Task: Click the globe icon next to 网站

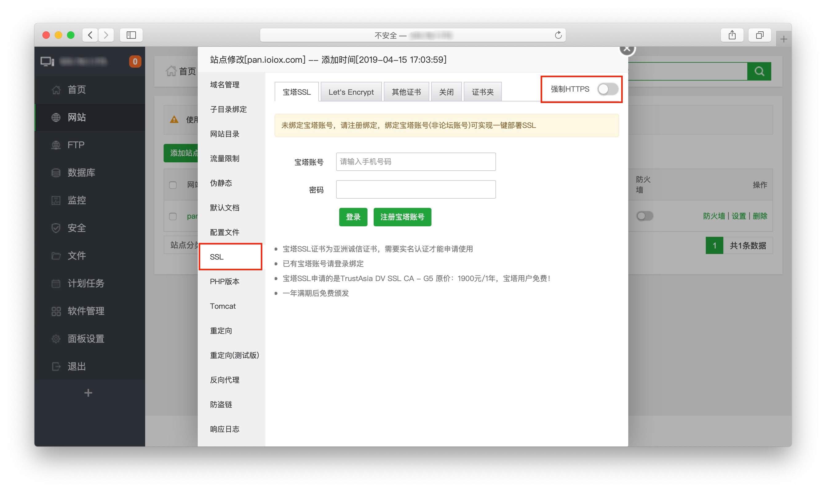Action: pos(56,117)
